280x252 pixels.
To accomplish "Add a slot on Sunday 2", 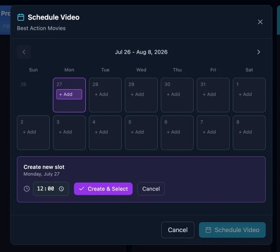I will (x=29, y=132).
